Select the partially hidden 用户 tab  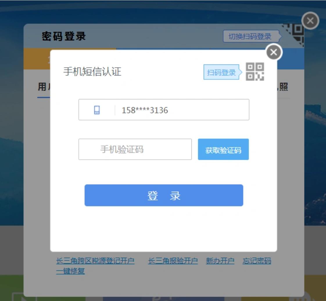click(44, 87)
